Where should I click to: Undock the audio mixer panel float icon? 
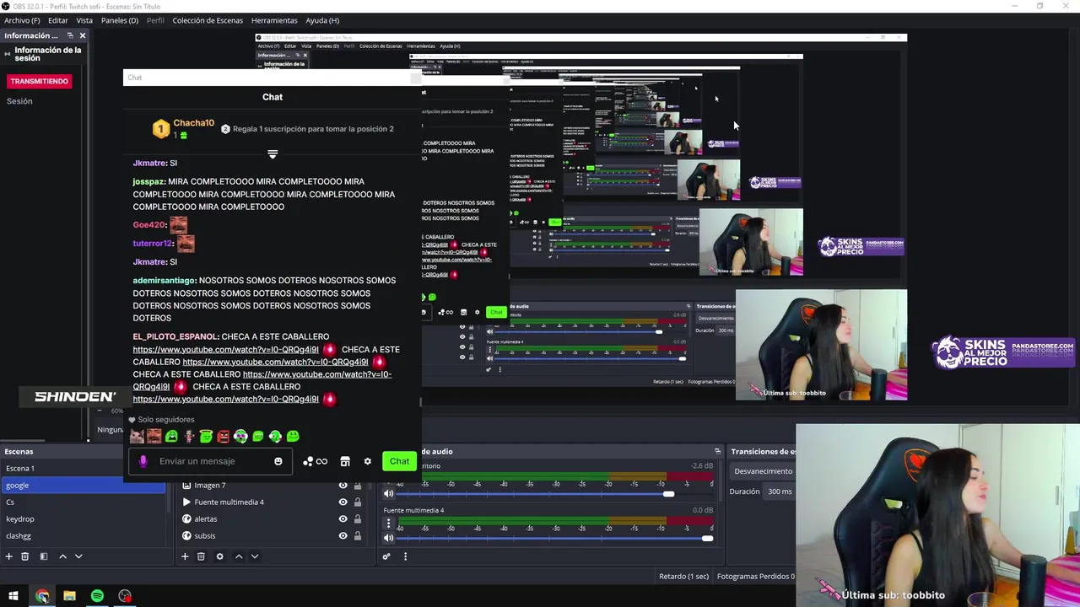717,451
